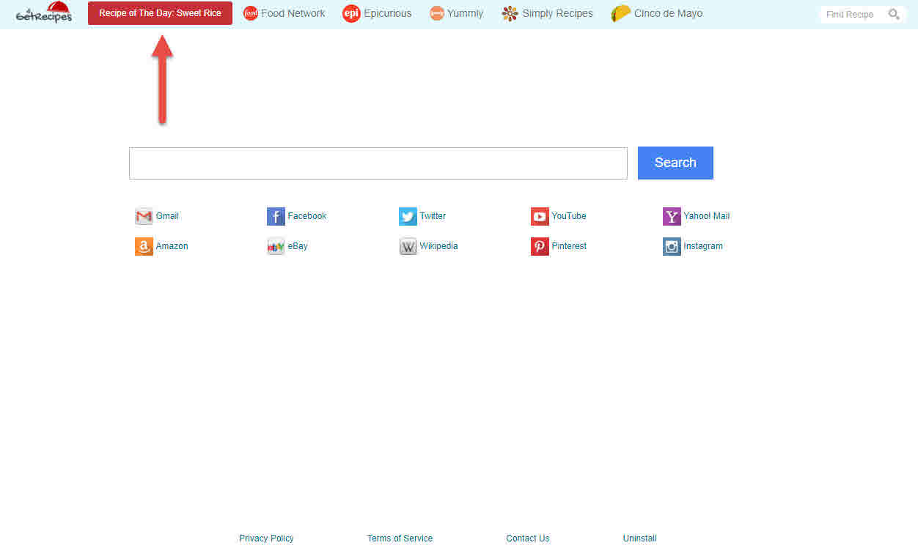Open the Yahoo! Mail icon
The width and height of the screenshot is (918, 559).
click(672, 216)
